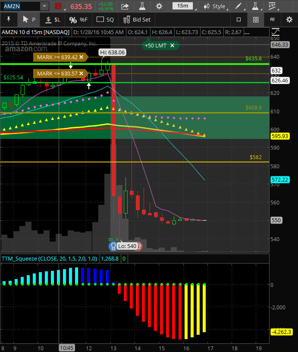The image size is (298, 352).
Task: Remove the MARK >= 639.42 alert
Action: [82, 57]
